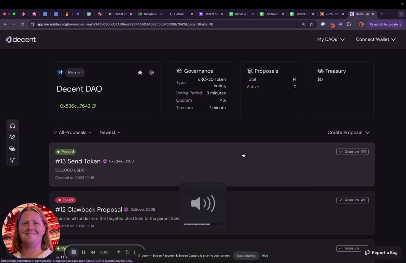Open the Treasury sidebar coins icon
Image resolution: width=406 pixels, height=263 pixels.
click(12, 149)
